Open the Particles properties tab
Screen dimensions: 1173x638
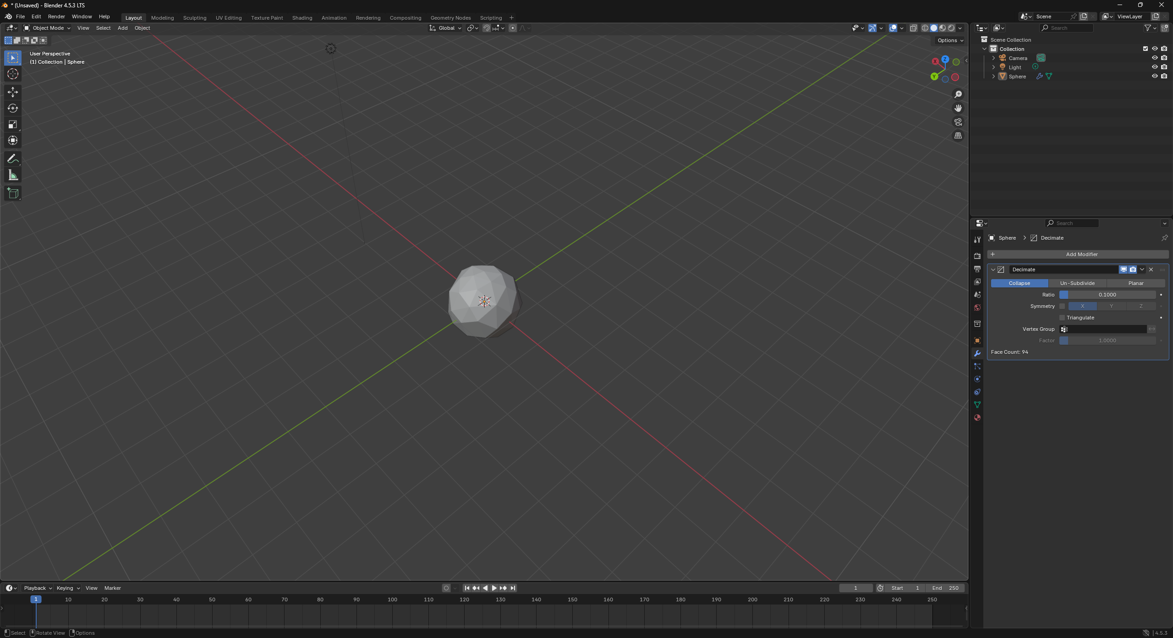tap(977, 366)
